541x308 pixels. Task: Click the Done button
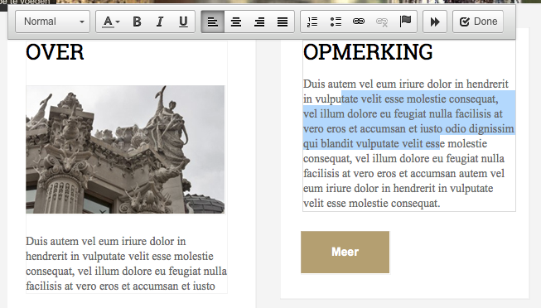tap(478, 22)
